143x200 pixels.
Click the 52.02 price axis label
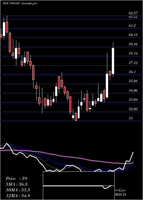pos(133,109)
